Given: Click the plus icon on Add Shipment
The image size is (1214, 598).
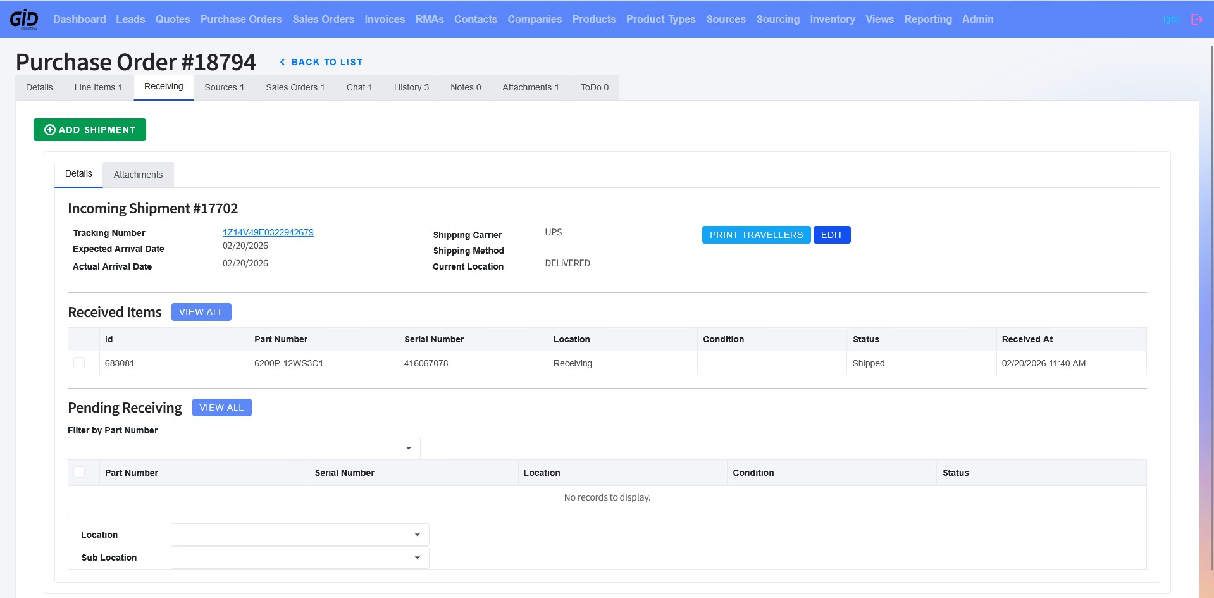Looking at the screenshot, I should tap(50, 130).
